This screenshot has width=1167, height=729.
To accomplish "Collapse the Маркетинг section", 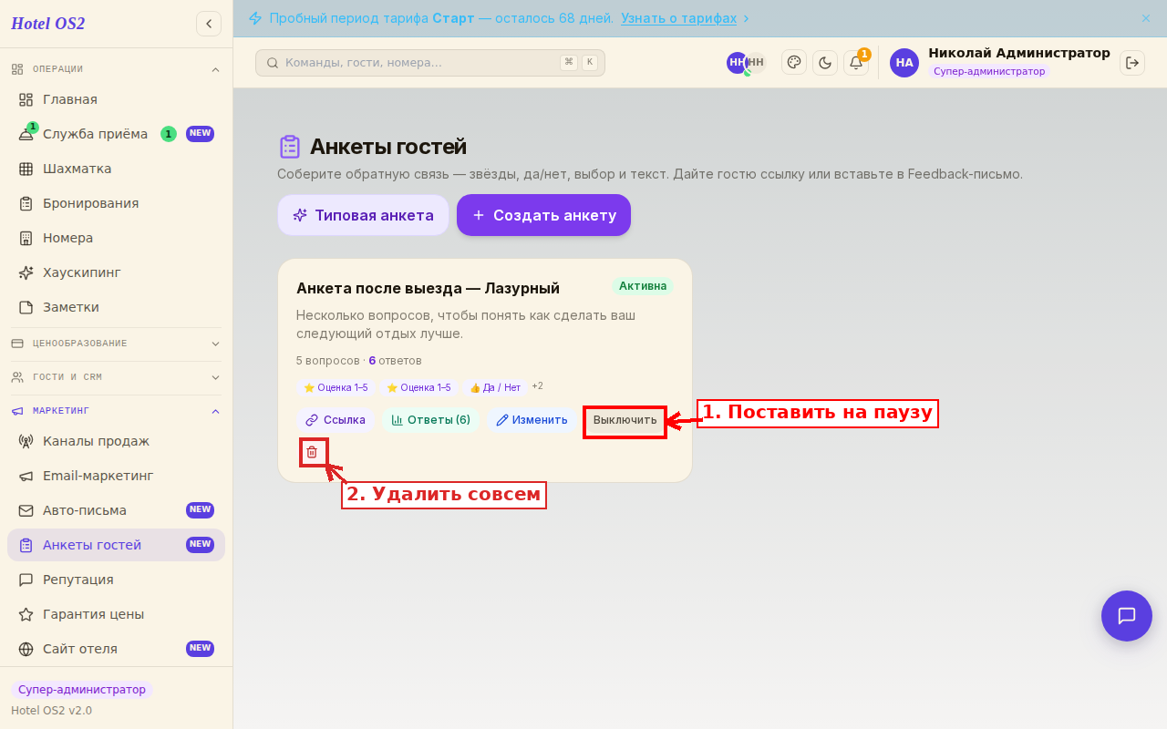I will (116, 411).
